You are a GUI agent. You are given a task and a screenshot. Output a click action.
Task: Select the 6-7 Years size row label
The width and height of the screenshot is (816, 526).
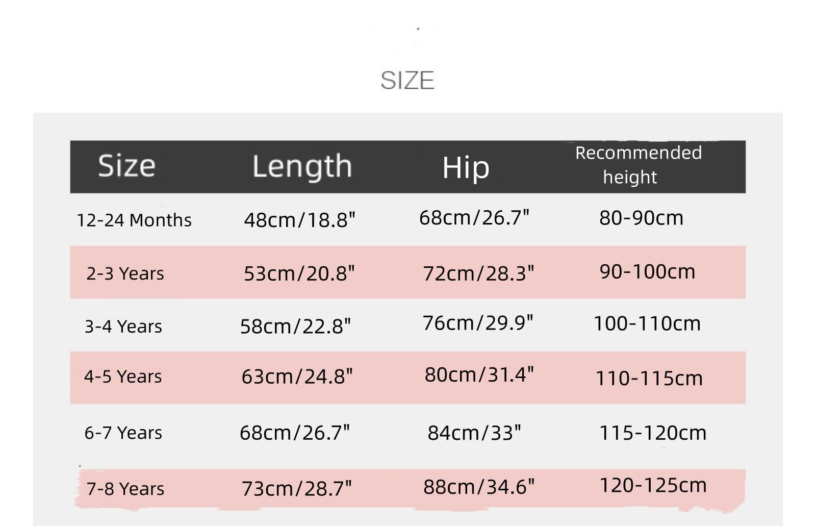(123, 433)
